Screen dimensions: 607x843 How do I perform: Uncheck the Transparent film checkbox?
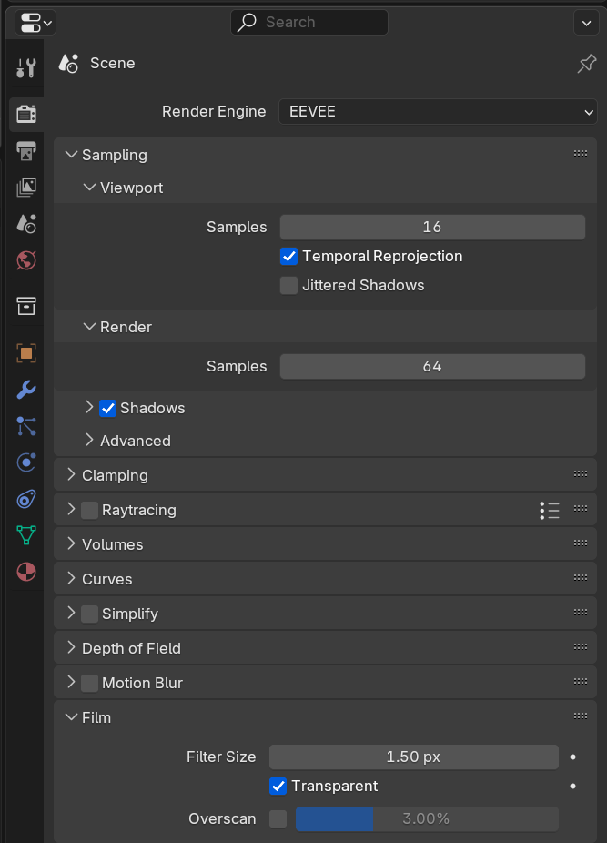tap(278, 786)
